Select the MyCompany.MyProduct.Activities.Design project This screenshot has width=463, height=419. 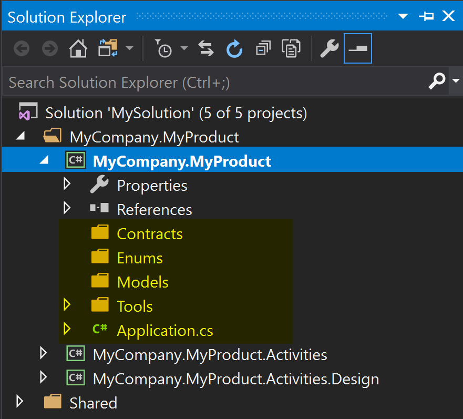(x=235, y=379)
